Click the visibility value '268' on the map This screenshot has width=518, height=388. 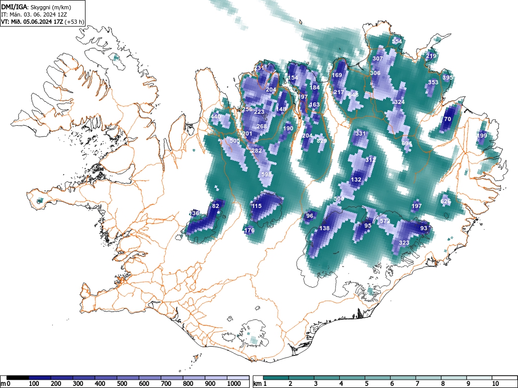tap(262, 126)
